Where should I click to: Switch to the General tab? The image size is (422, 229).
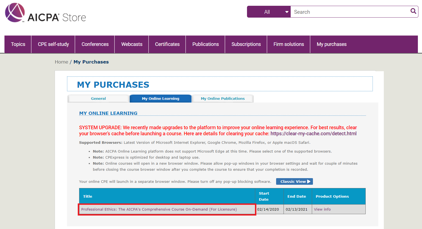pos(98,98)
